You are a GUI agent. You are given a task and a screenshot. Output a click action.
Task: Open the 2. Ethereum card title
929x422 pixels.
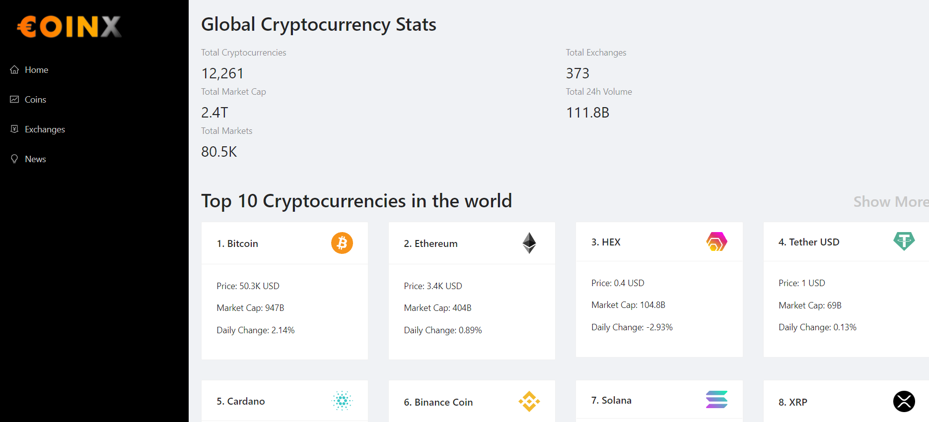click(x=430, y=243)
